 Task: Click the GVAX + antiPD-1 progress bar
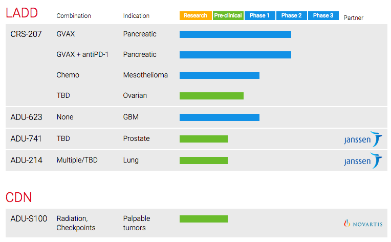(235, 55)
